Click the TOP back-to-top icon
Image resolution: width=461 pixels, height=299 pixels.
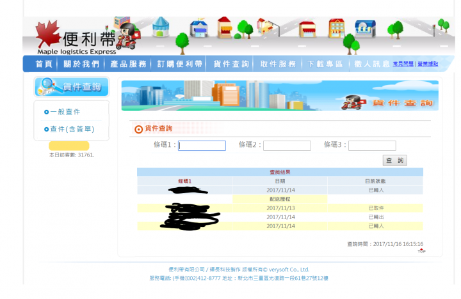click(421, 250)
